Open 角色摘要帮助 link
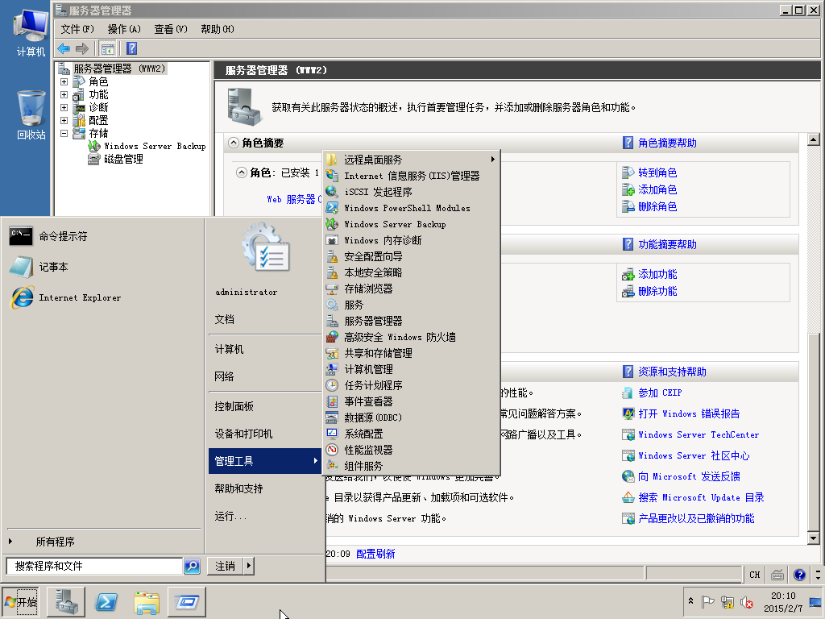Viewport: 825px width, 619px height. coord(667,143)
